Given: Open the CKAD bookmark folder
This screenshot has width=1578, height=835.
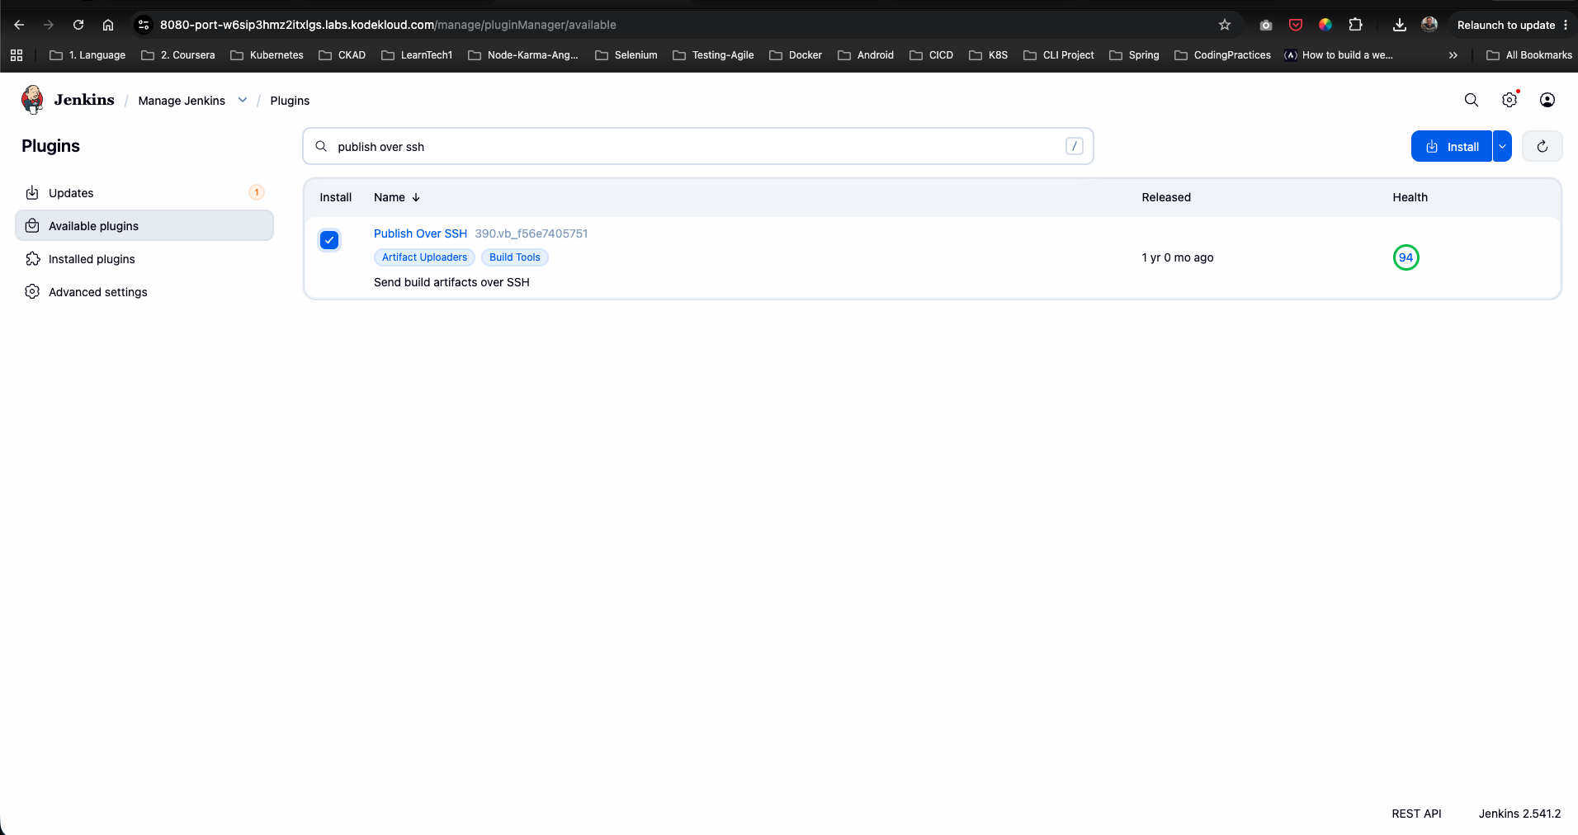Looking at the screenshot, I should tap(343, 55).
